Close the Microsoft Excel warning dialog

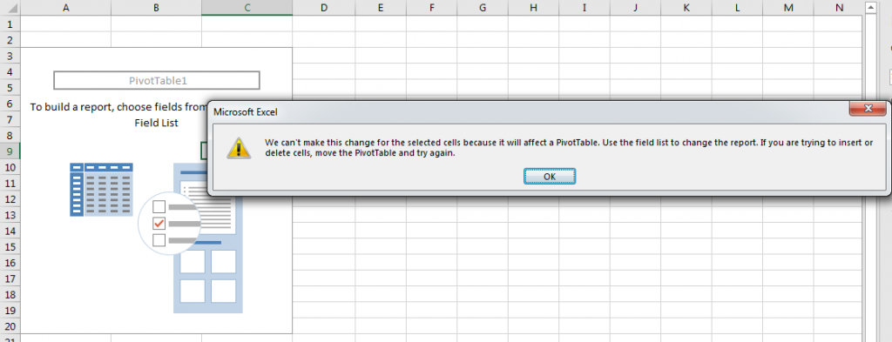(868, 109)
